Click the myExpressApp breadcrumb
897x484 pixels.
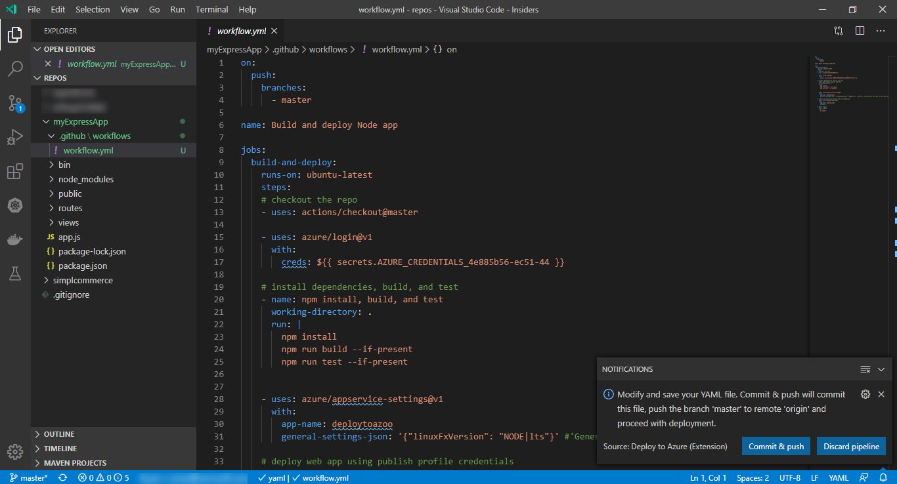coord(234,49)
